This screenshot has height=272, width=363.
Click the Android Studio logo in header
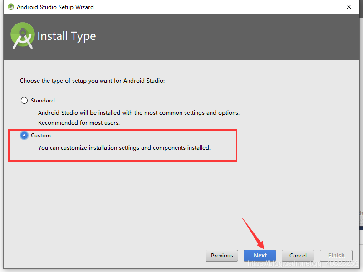tap(22, 36)
